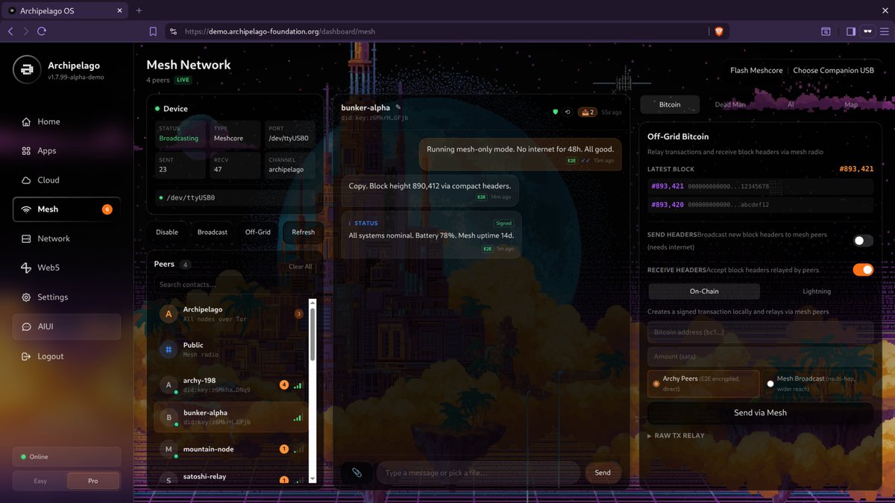The image size is (895, 503).
Task: Expand the Raw TX Relay section
Action: (x=676, y=435)
